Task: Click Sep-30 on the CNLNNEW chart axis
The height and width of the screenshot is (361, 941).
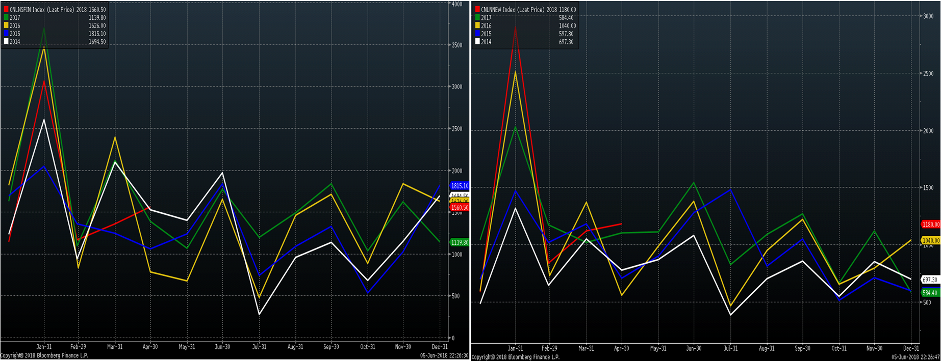Action: click(802, 349)
